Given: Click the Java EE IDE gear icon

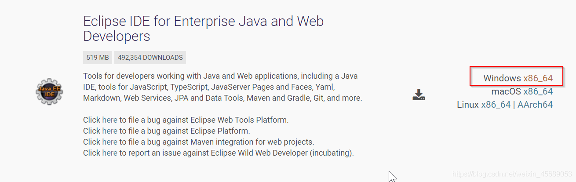Looking at the screenshot, I should tap(49, 91).
